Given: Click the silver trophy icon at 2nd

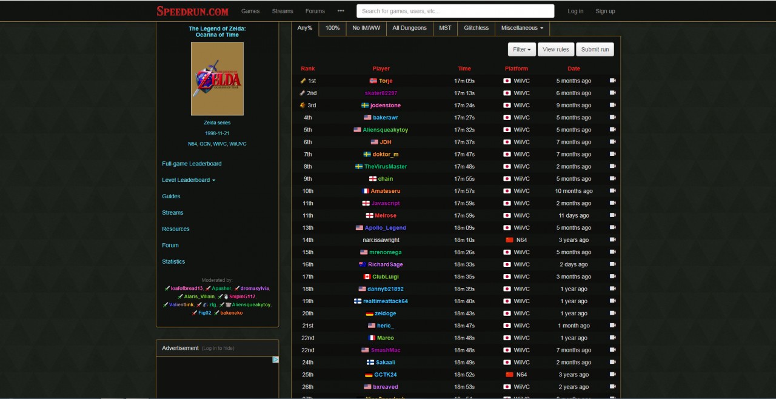Looking at the screenshot, I should pos(303,93).
